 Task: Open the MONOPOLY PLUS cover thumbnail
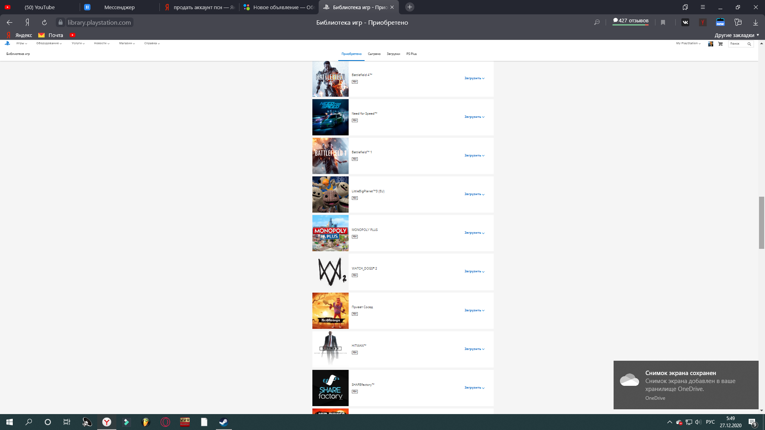tap(330, 233)
